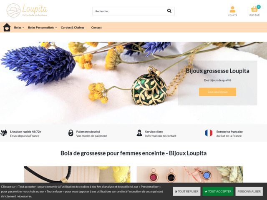The width and height of the screenshot is (267, 200).
Task: Click the Loupita logo
Action: click(27, 10)
